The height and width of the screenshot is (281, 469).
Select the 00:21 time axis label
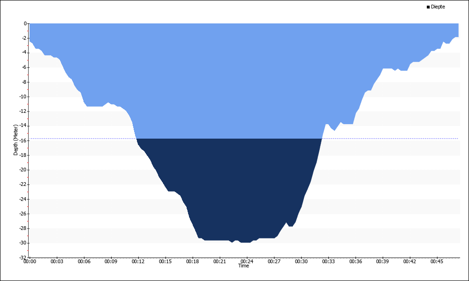point(220,261)
